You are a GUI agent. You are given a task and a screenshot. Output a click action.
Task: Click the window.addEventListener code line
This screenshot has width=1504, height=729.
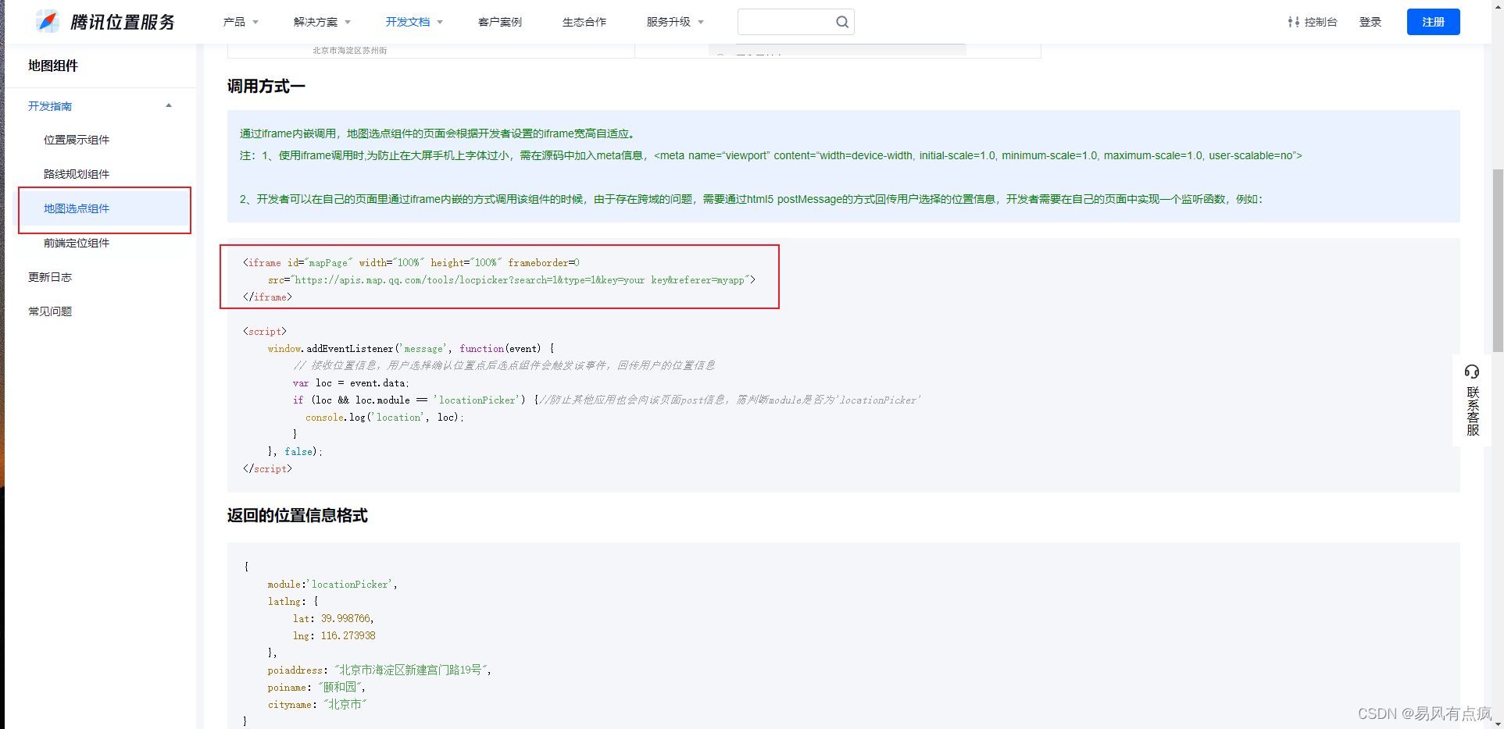pos(411,349)
